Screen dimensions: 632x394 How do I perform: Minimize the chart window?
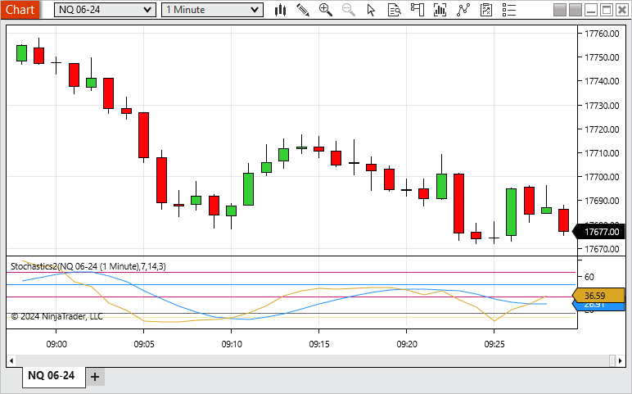tap(591, 10)
